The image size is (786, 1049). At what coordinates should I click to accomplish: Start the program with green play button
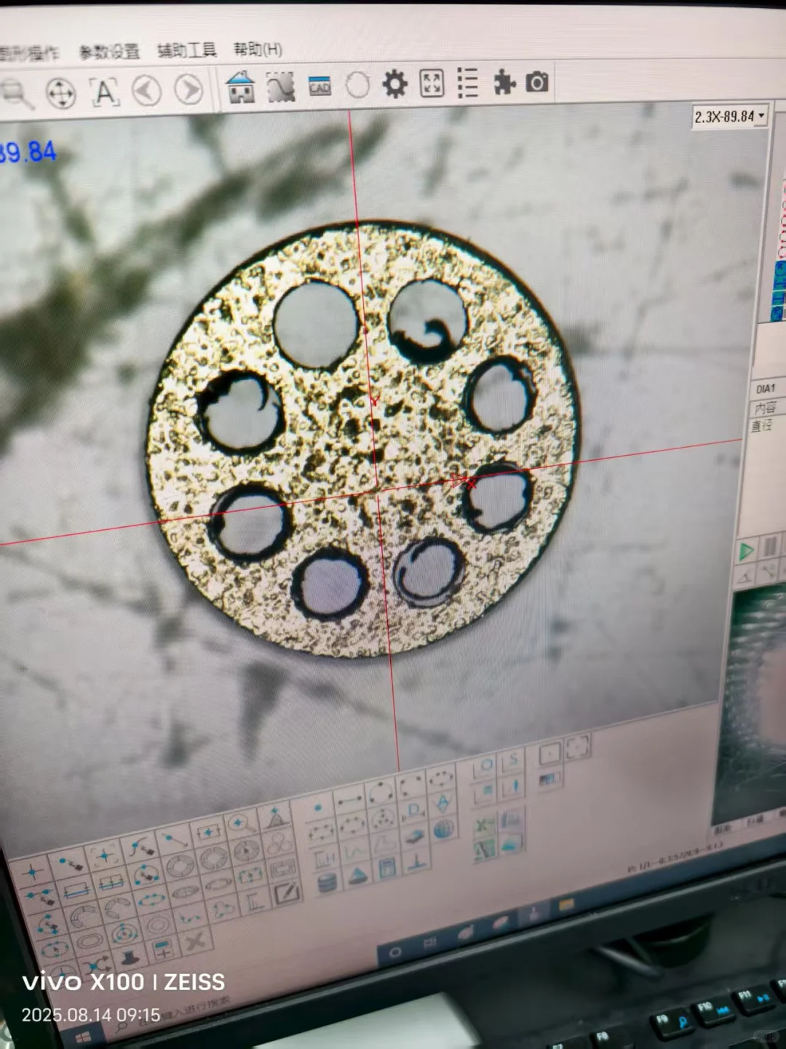747,551
